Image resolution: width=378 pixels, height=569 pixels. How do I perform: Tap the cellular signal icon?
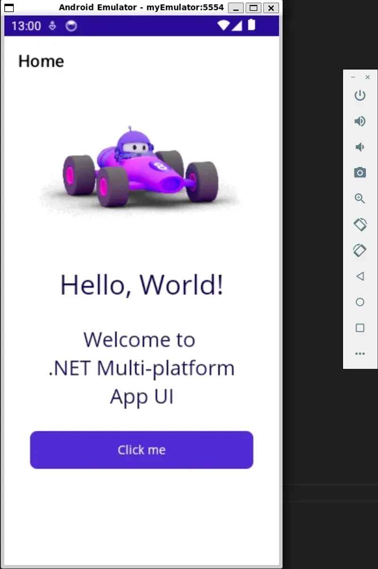point(236,26)
